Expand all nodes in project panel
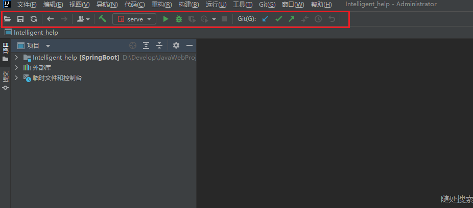Viewport: 473px width, 208px height. coord(146,45)
